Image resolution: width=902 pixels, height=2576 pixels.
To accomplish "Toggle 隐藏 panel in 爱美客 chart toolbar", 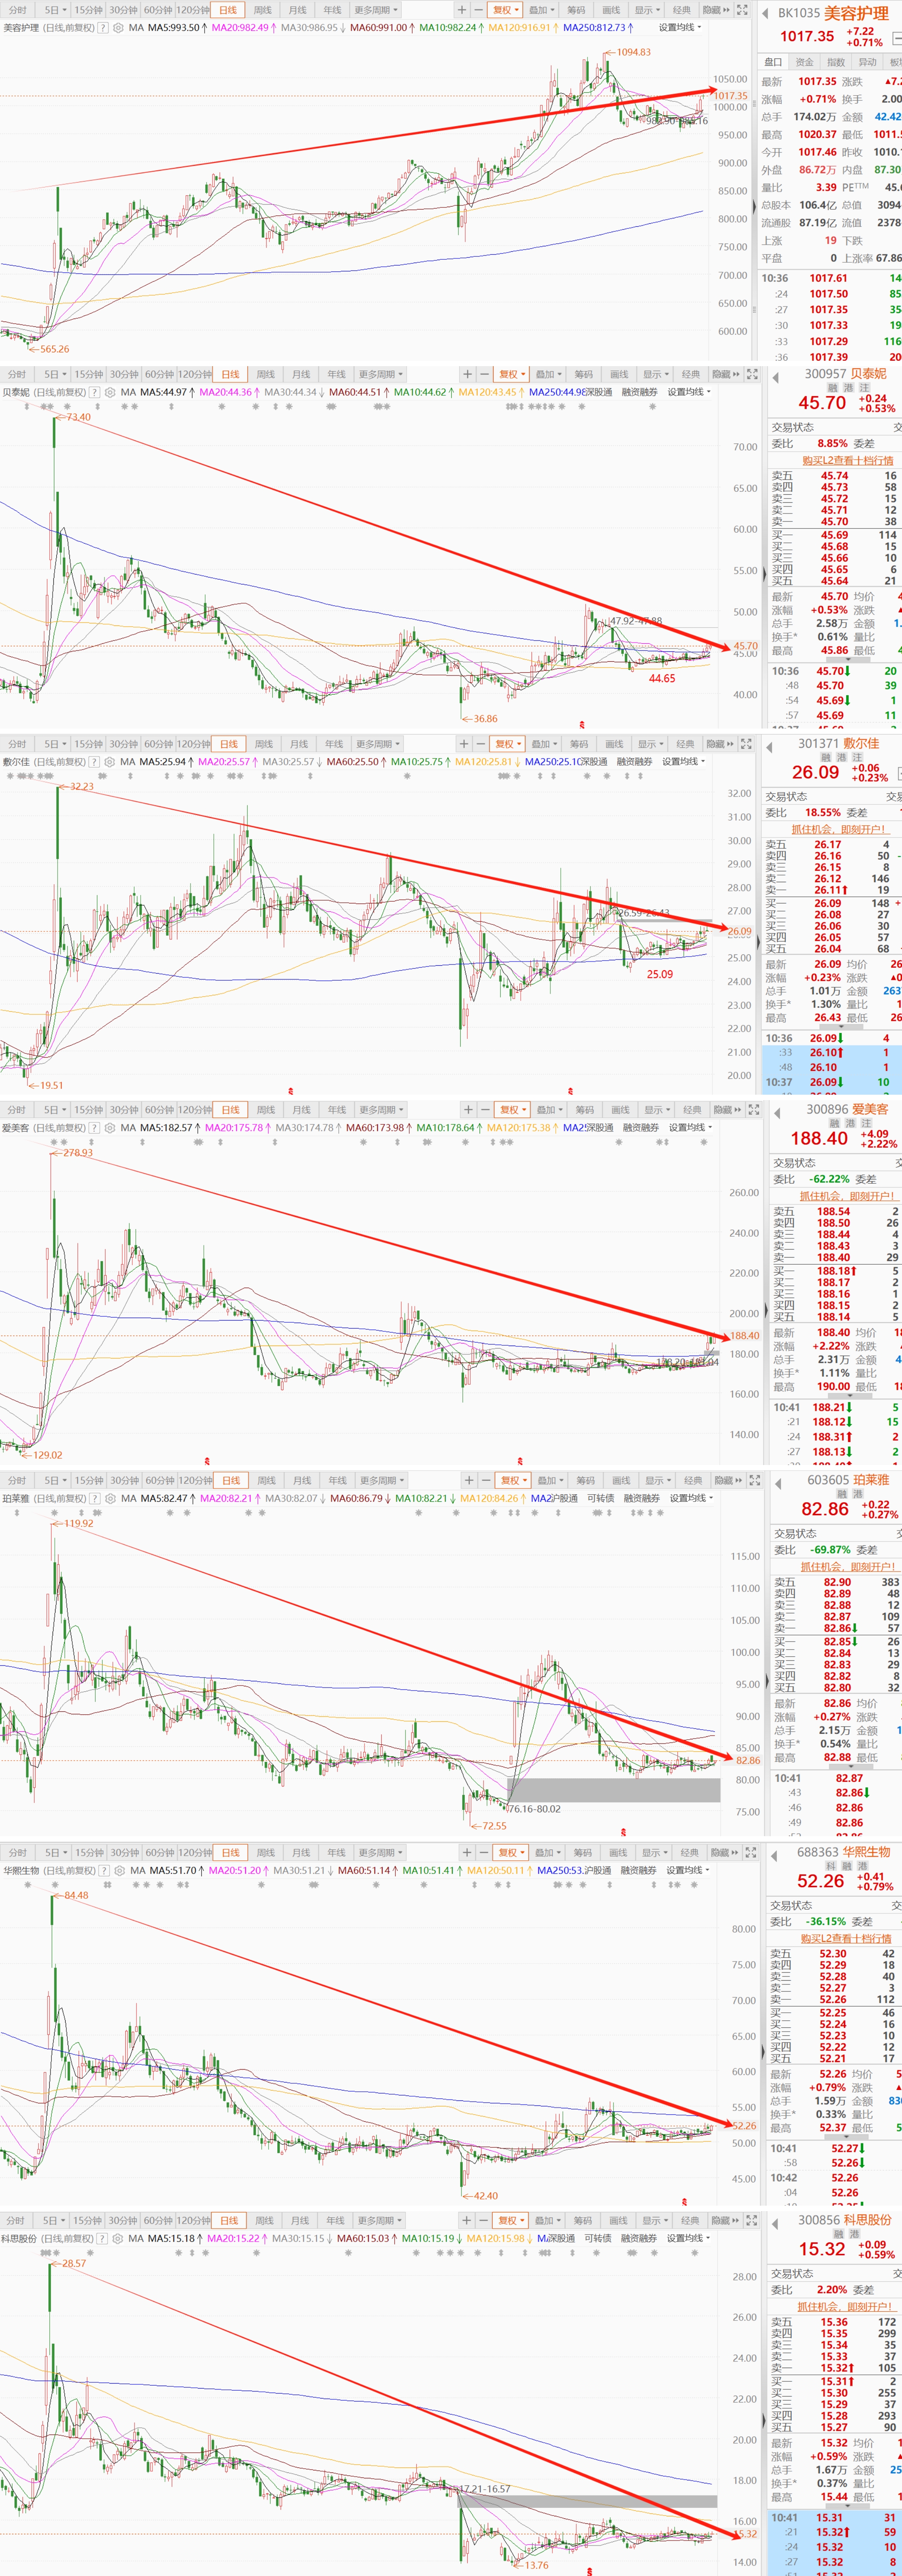I will pyautogui.click(x=726, y=1110).
